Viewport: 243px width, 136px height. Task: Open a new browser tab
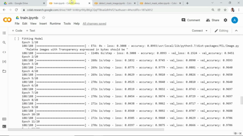pyautogui.click(x=187, y=3)
